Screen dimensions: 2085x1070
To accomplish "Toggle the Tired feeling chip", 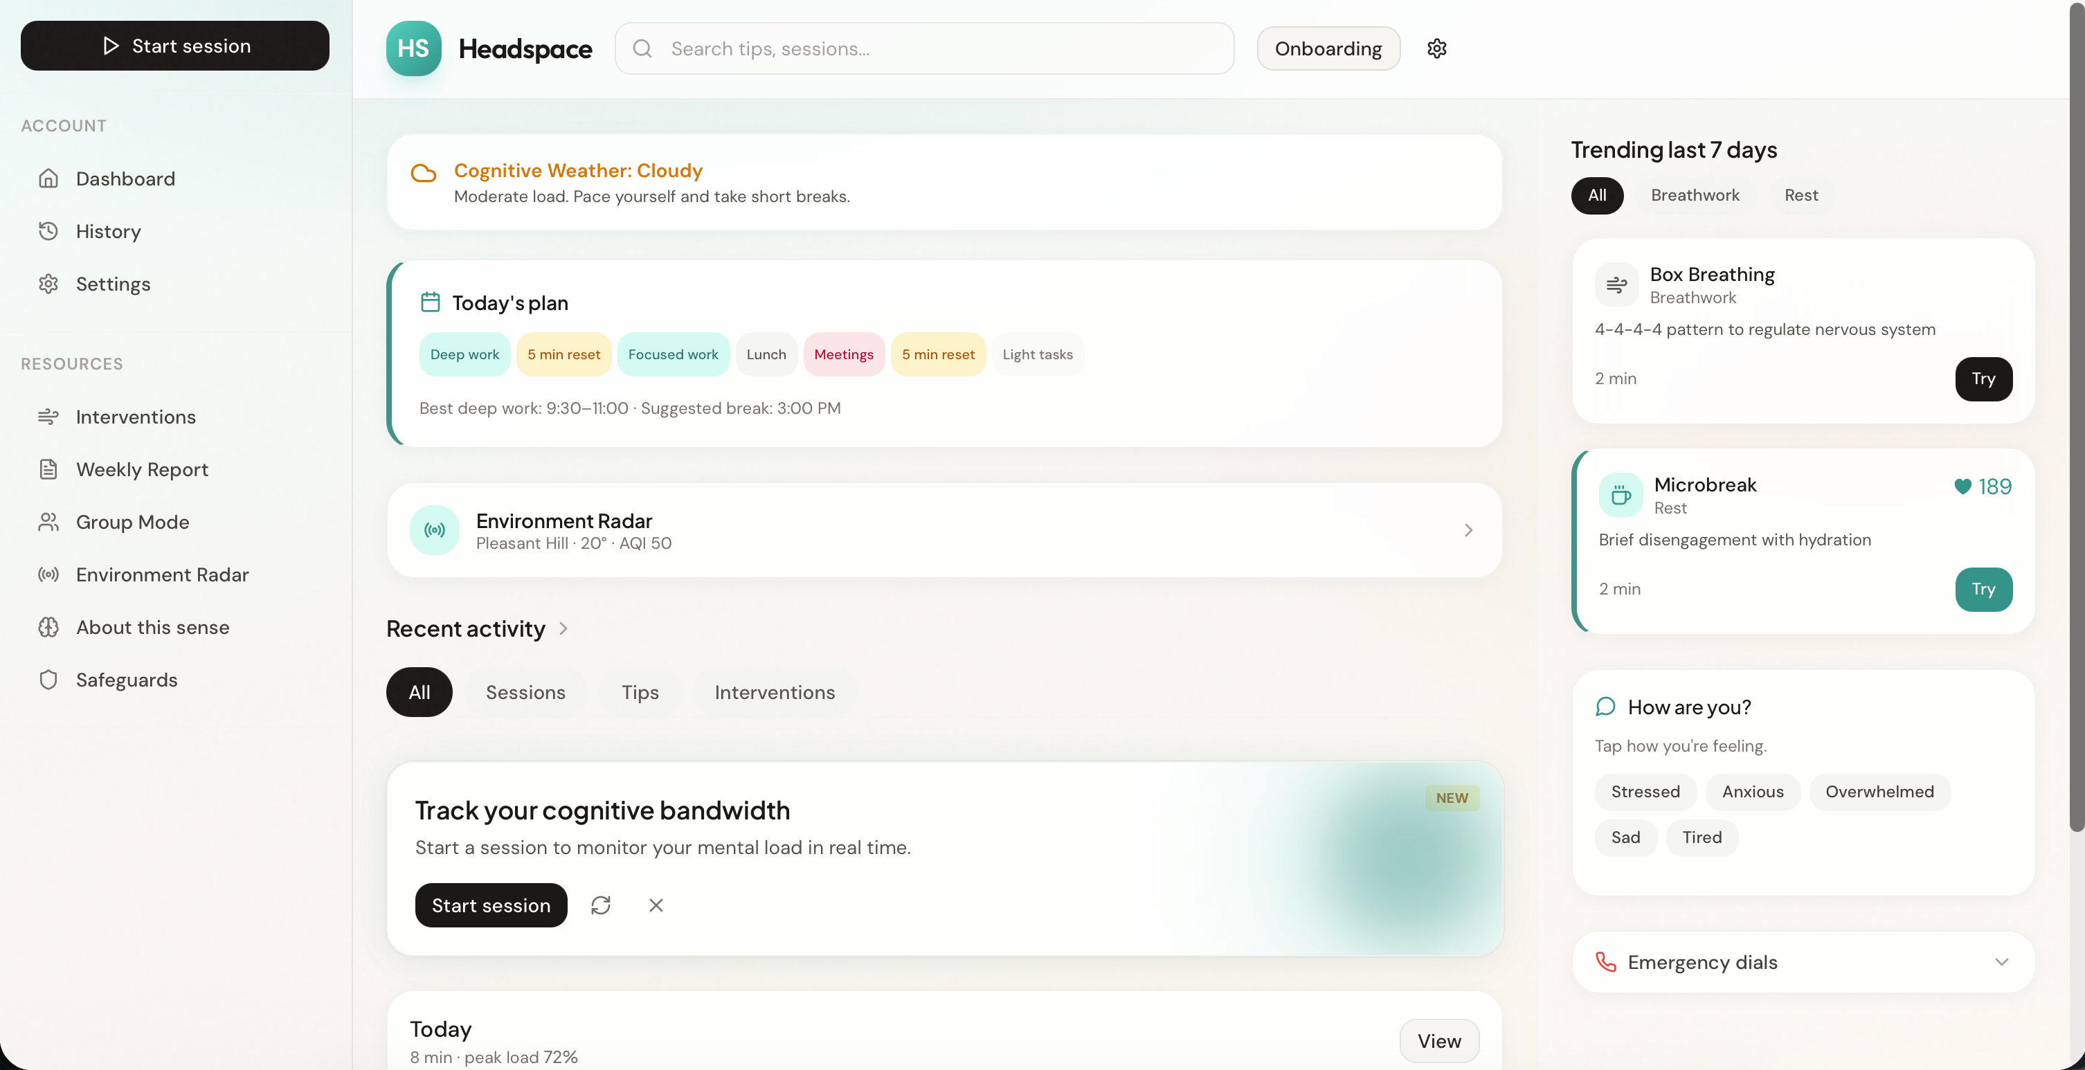I will [1702, 837].
